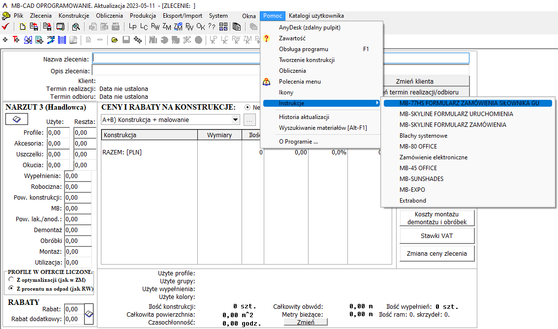Viewport: 558px width, 329px height.
Task: Click the new order document icon
Action: pyautogui.click(x=22, y=27)
